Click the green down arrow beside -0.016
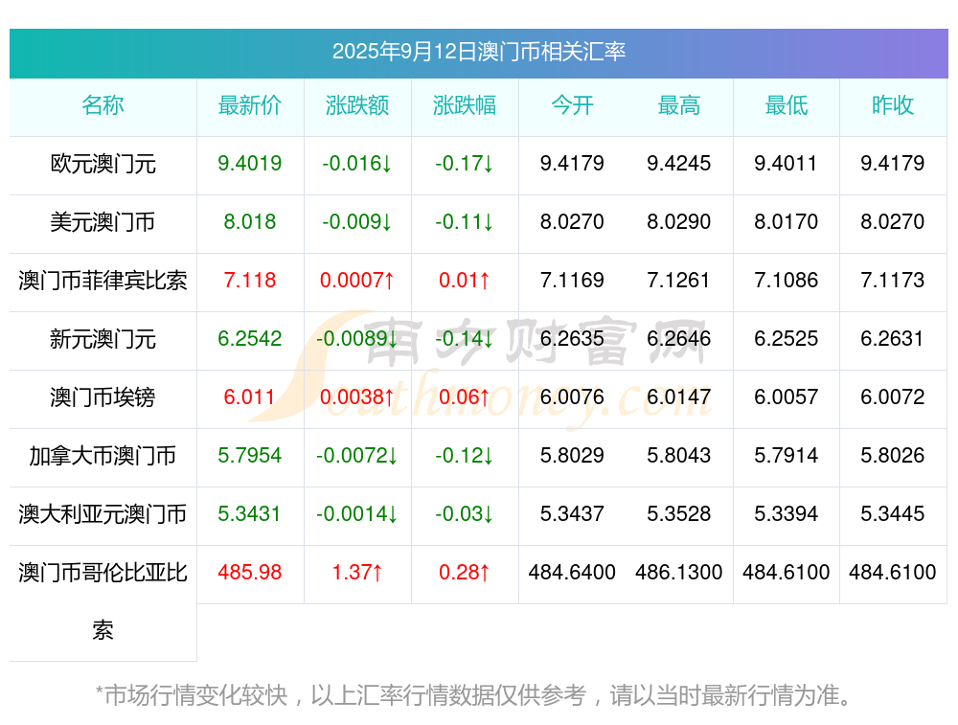 [x=387, y=165]
